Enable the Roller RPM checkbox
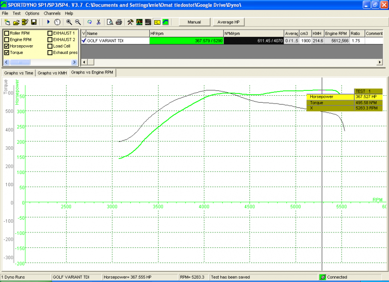Image resolution: width=389 pixels, height=282 pixels. (x=7, y=33)
